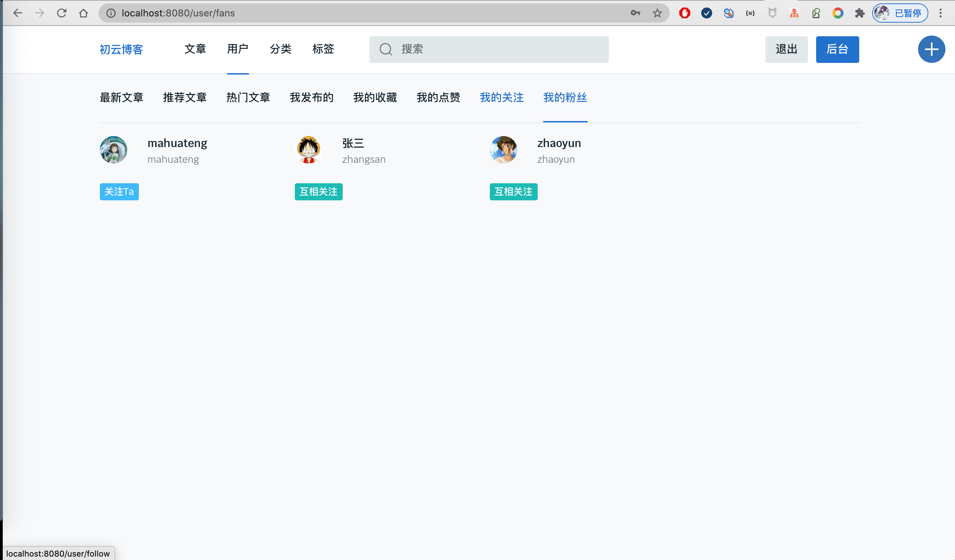Toggle 互相关注 for zhaoyun
The image size is (955, 560).
pos(513,192)
